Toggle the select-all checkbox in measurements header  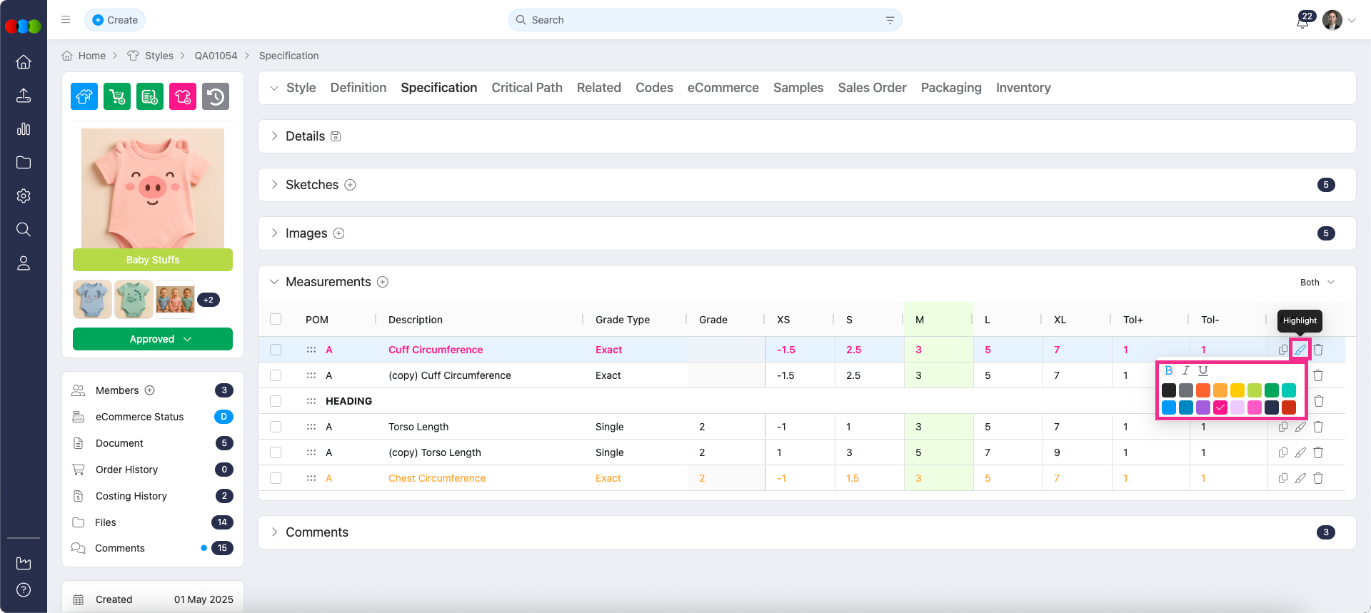point(276,320)
